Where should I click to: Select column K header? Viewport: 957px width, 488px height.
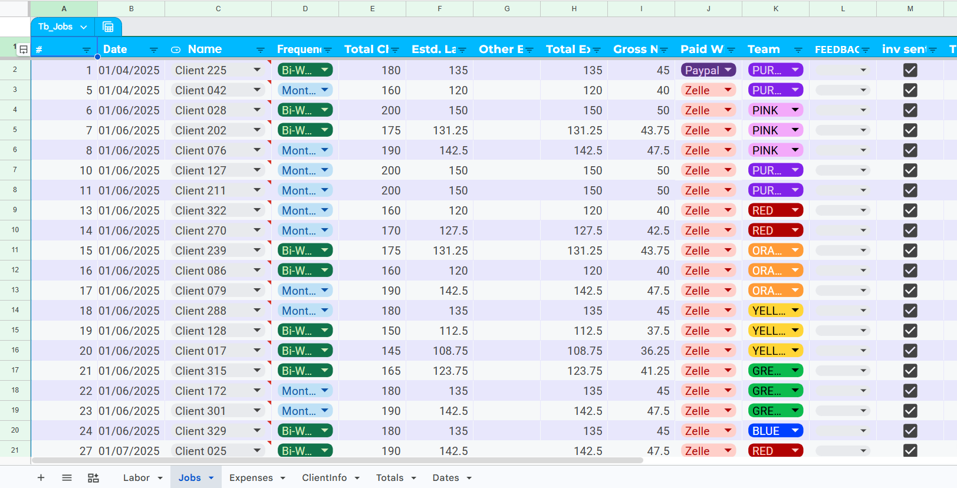(x=775, y=8)
